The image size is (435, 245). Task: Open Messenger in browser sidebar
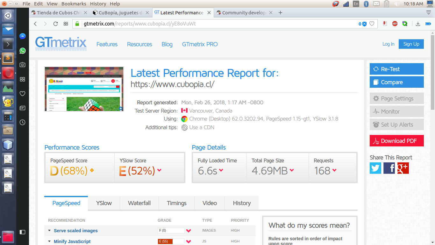click(23, 36)
